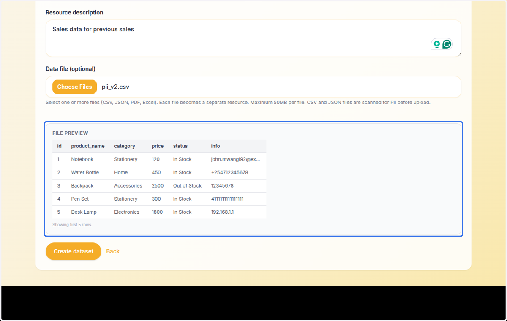Click the john.mwangi92 email cell

click(x=236, y=159)
